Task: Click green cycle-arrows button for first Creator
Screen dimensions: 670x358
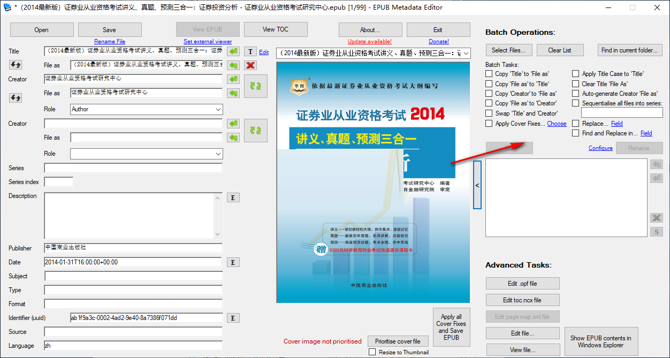Action: tap(256, 86)
